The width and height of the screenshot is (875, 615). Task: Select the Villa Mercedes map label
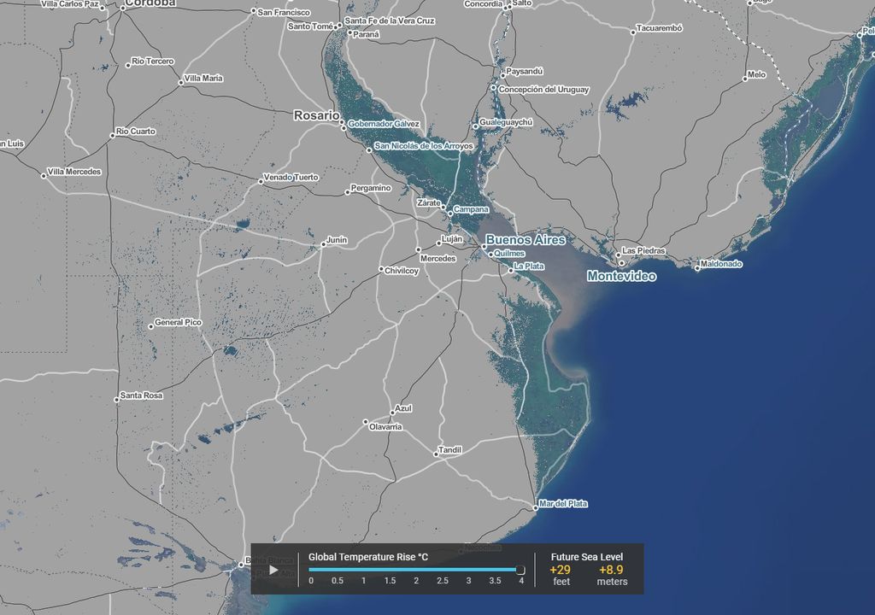click(x=74, y=172)
